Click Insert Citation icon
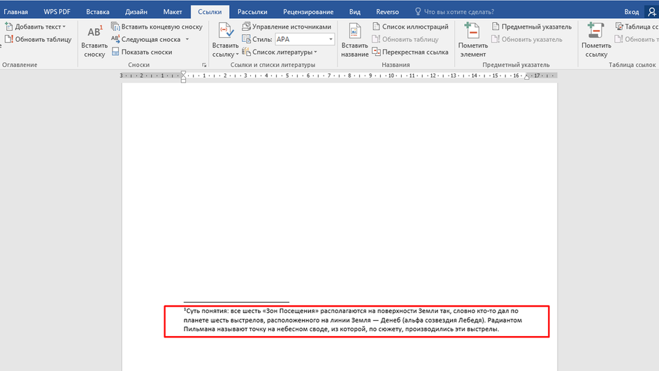Image resolution: width=659 pixels, height=371 pixels. point(226,31)
